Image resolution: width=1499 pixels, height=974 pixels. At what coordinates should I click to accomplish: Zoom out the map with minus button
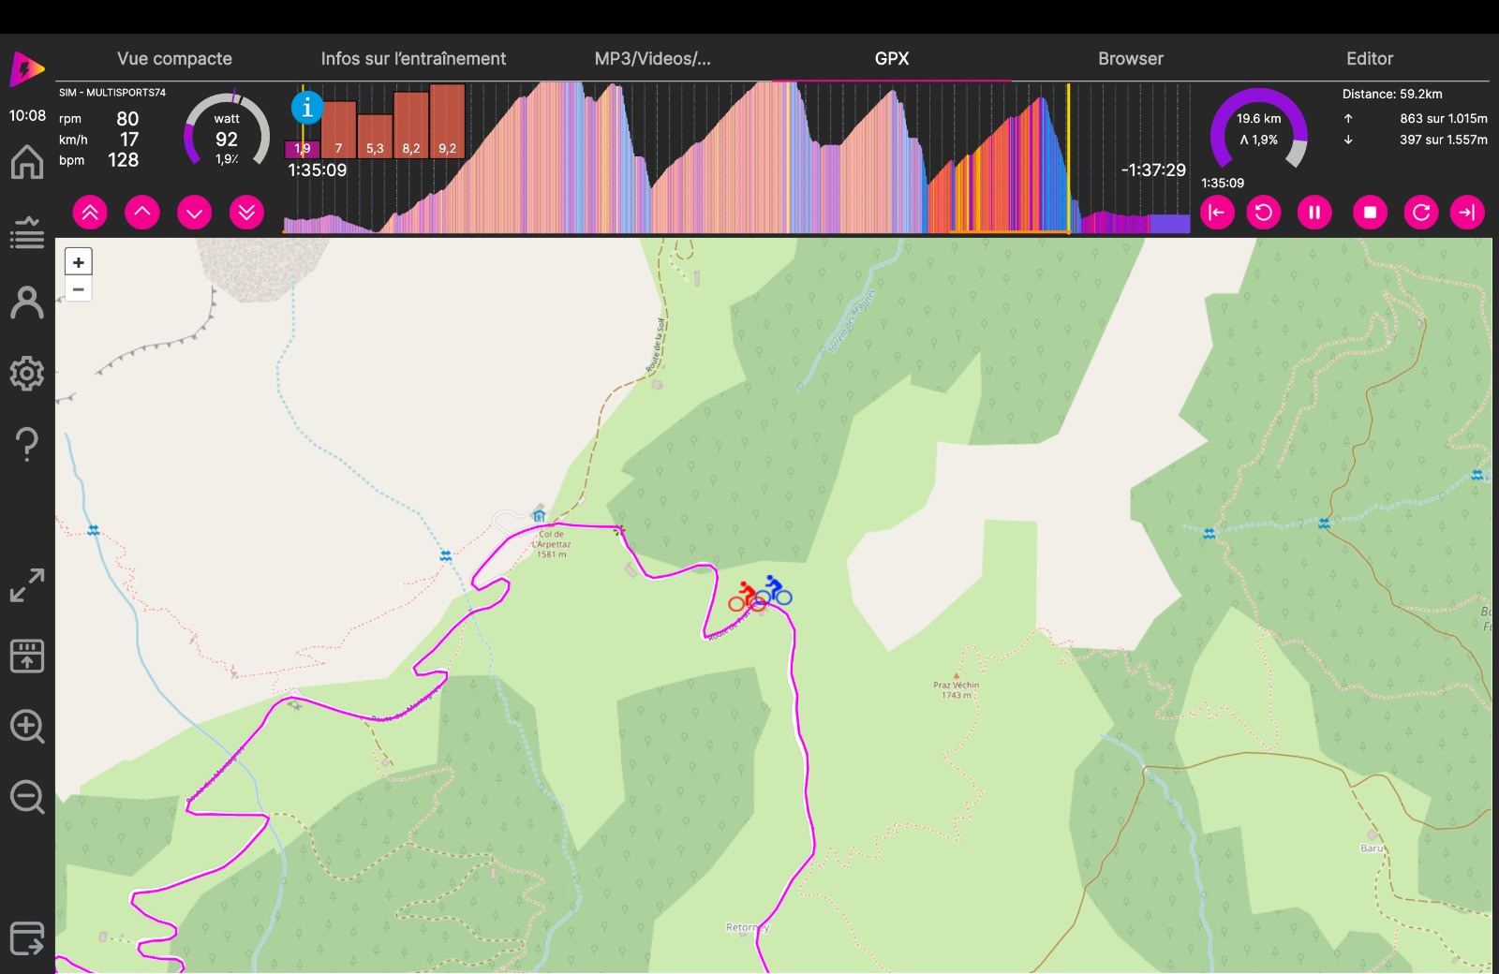(x=79, y=289)
